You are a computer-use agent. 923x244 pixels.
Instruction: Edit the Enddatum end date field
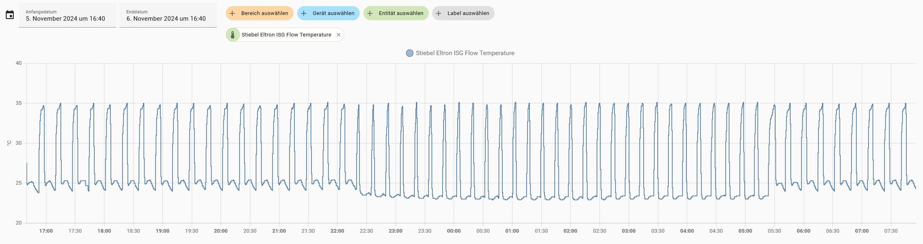tap(168, 15)
